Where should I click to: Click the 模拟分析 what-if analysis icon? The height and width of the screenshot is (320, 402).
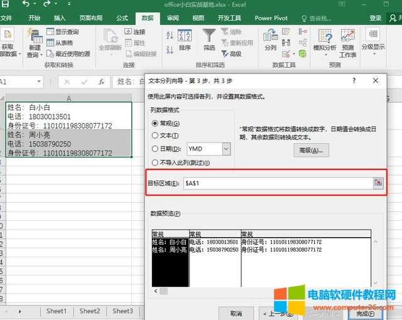pos(324,36)
